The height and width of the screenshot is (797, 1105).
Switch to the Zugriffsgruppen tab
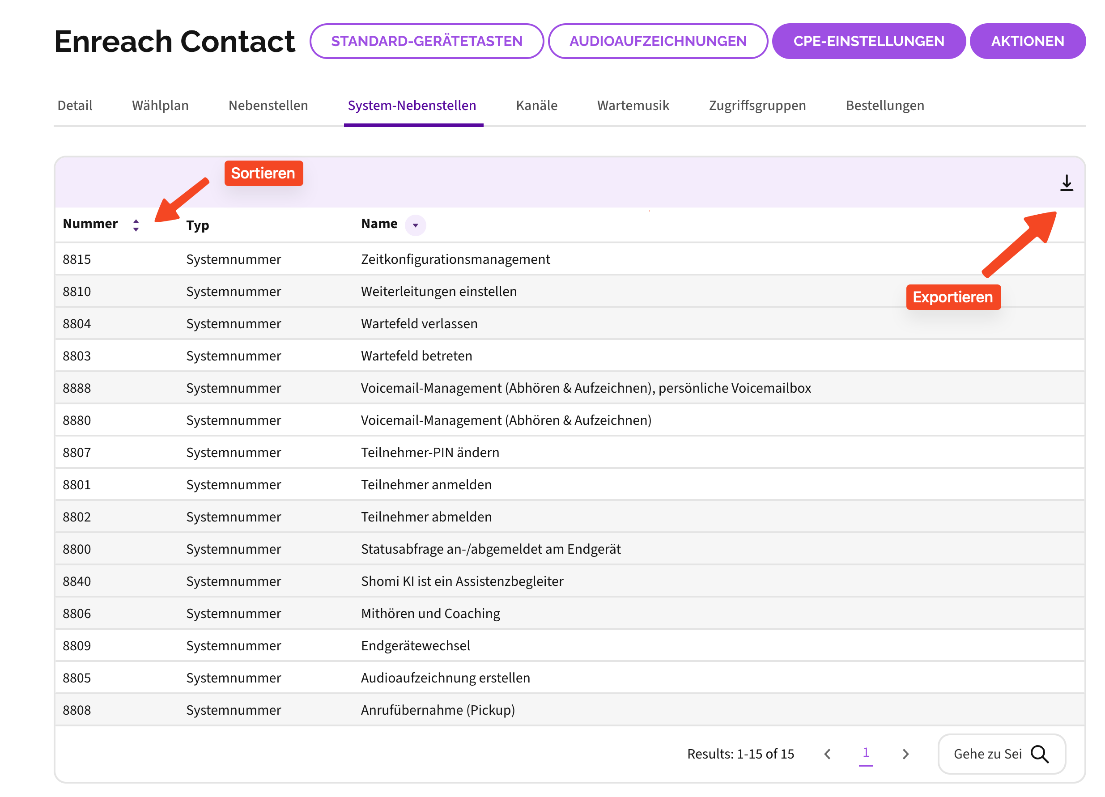coord(757,106)
